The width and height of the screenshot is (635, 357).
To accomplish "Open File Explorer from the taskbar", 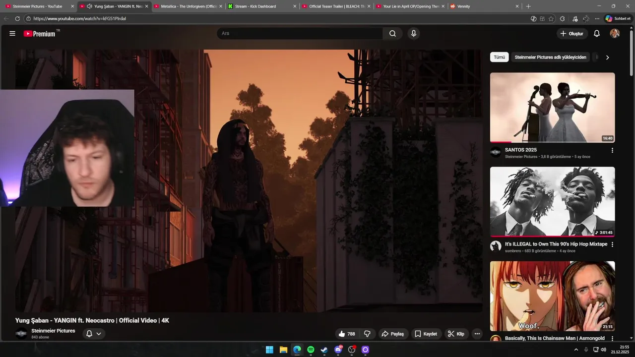I will click(x=283, y=350).
